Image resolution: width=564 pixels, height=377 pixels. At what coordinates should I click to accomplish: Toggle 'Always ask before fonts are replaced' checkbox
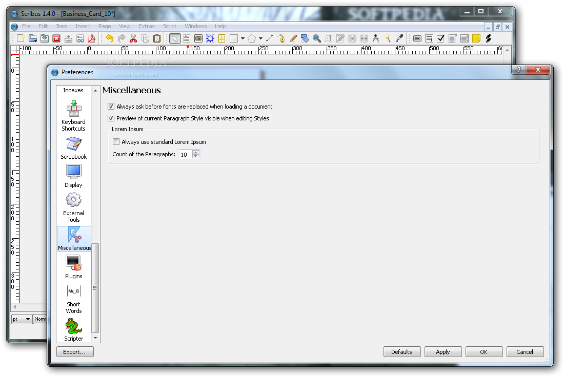111,107
